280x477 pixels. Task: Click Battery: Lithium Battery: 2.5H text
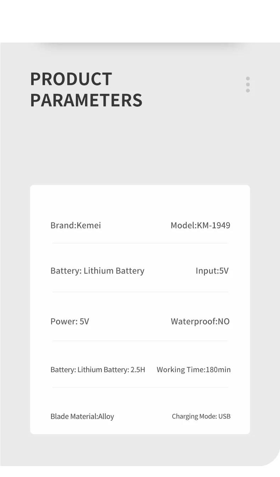coord(98,370)
